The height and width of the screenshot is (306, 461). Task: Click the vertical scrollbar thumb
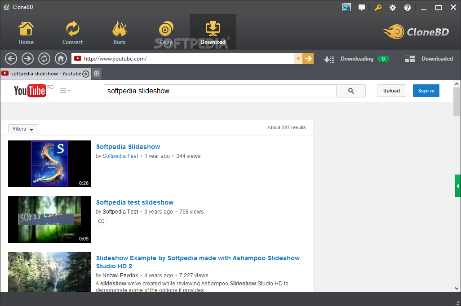click(x=457, y=101)
